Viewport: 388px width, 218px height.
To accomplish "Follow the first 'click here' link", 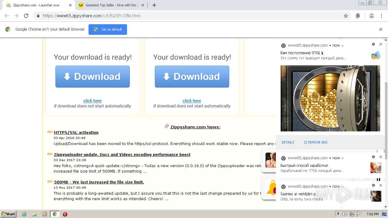I will pyautogui.click(x=92, y=101).
